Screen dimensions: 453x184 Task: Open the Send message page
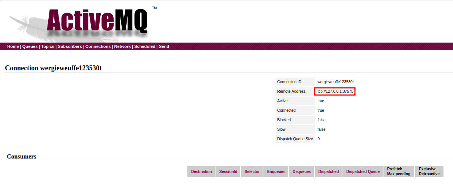(164, 46)
